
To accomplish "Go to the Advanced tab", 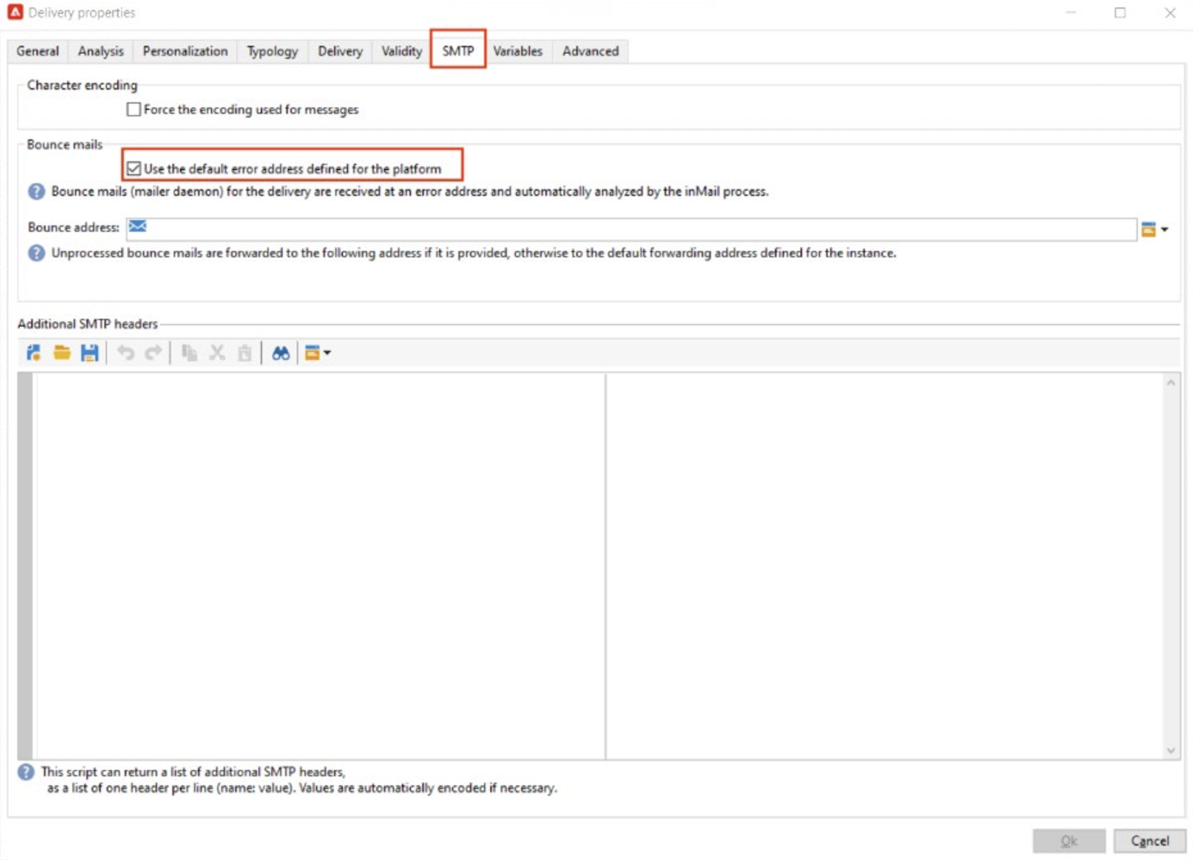I will tap(590, 52).
